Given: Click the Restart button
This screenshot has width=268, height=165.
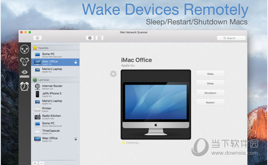Looking at the screenshot, I should coord(210,102).
